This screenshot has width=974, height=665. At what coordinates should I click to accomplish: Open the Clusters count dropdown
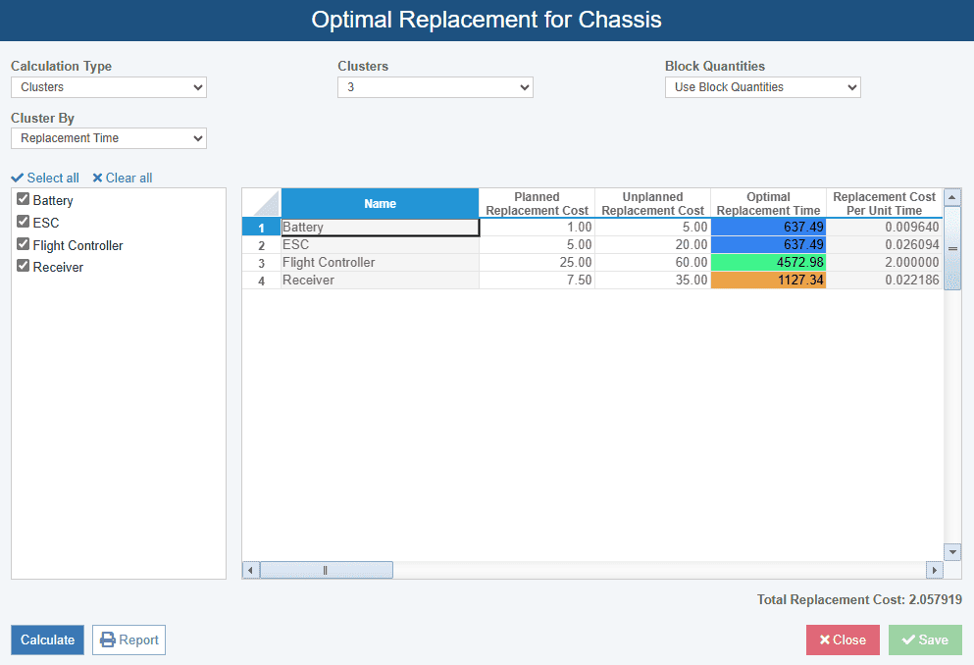[x=436, y=87]
